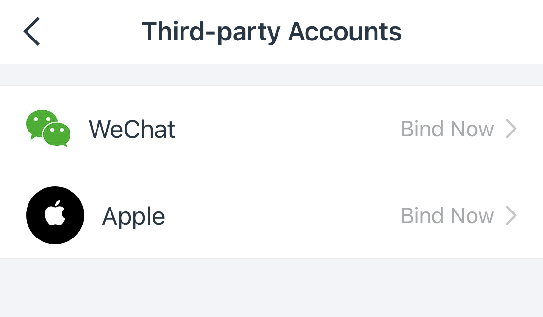This screenshot has width=543, height=317.
Task: Tap the white bite-shaped apple glyph
Action: [x=55, y=213]
